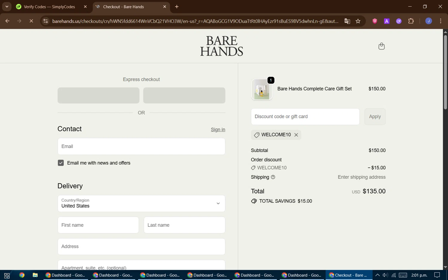Viewport: 448px width, 280px height.
Task: Click the first express checkout button
Action: [99, 95]
